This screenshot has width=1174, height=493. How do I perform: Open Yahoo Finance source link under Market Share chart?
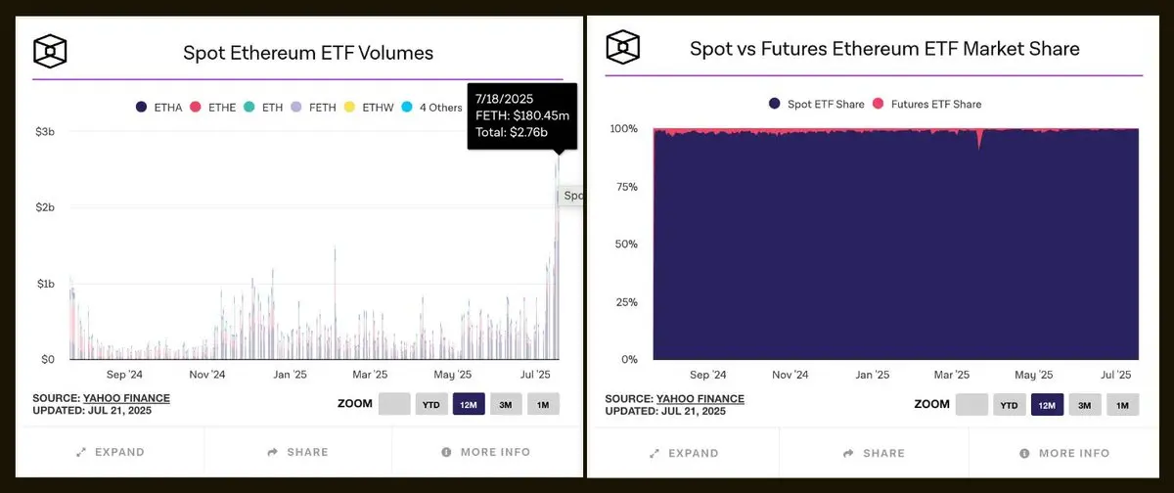(x=700, y=399)
